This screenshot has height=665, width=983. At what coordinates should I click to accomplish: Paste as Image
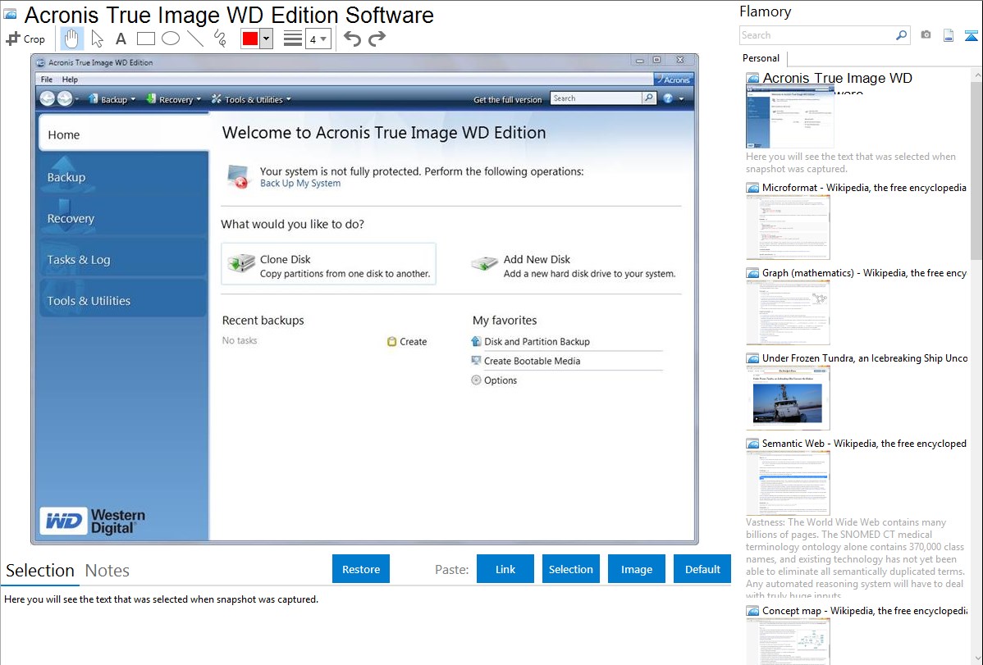coord(637,569)
